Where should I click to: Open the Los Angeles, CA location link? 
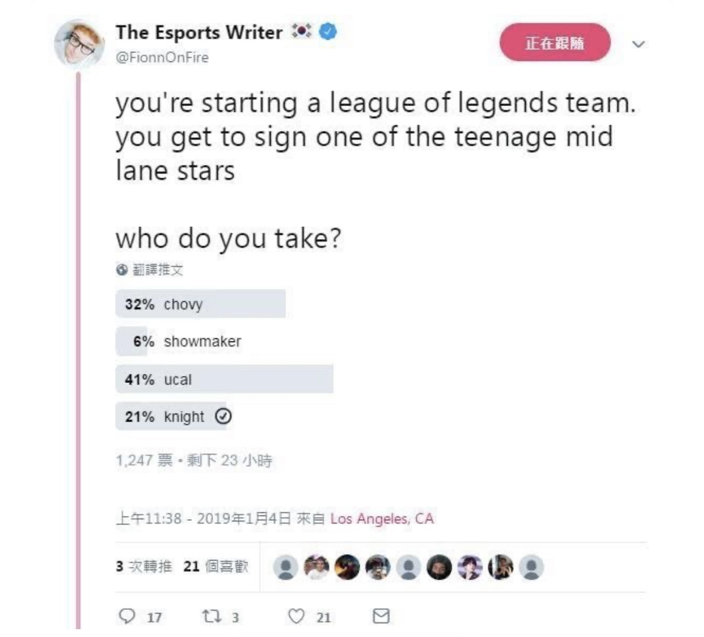click(x=382, y=518)
